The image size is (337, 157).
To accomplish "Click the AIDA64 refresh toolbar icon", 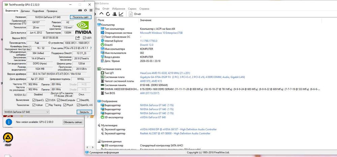I will (108, 14).
